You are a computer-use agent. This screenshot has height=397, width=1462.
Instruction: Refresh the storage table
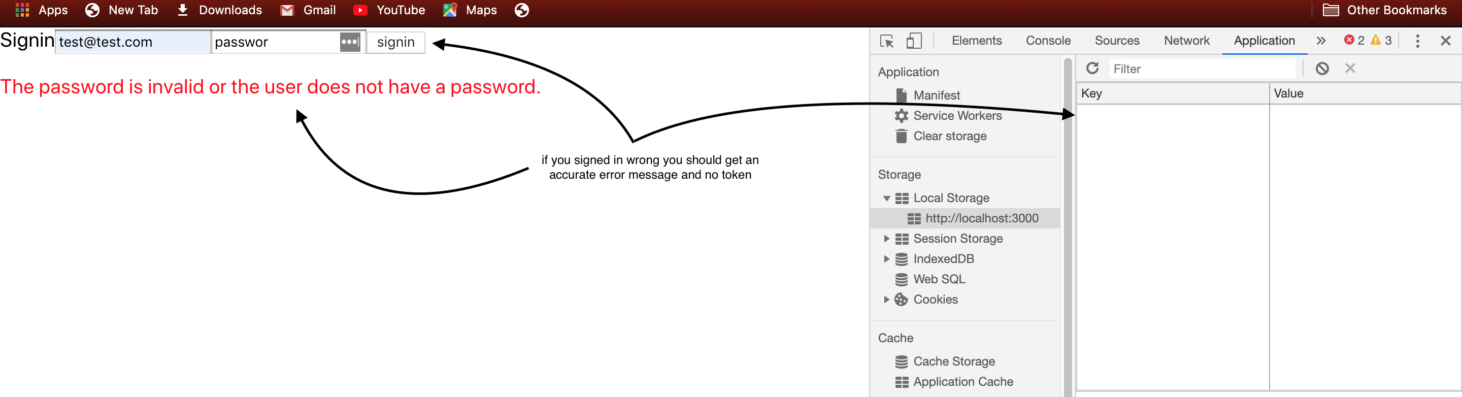[1092, 68]
